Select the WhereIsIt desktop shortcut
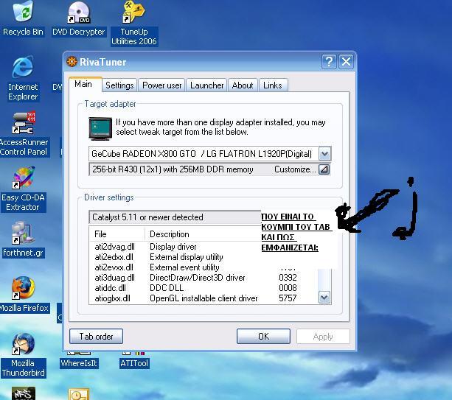 tap(79, 363)
